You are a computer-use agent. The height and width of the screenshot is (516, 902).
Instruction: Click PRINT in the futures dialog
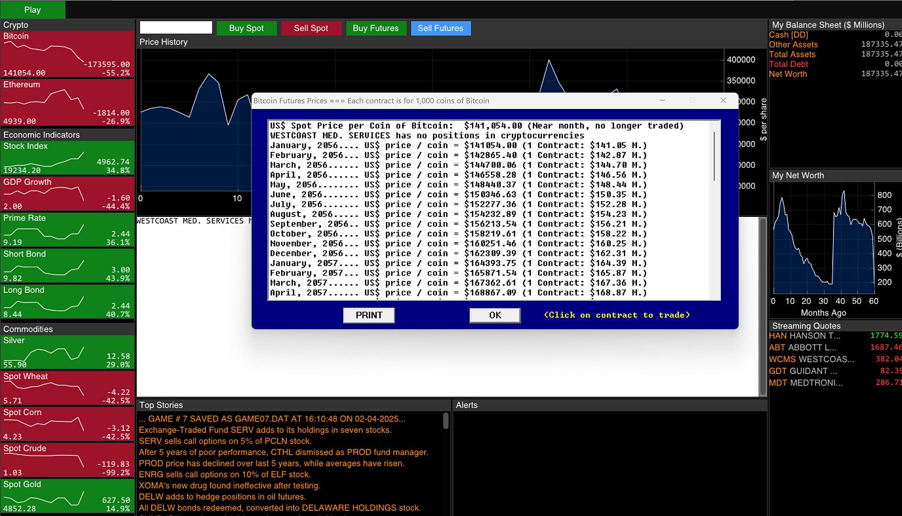369,315
